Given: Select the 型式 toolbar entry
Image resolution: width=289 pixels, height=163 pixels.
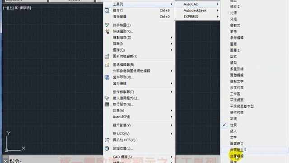Looking at the screenshot, I should click(x=233, y=57).
